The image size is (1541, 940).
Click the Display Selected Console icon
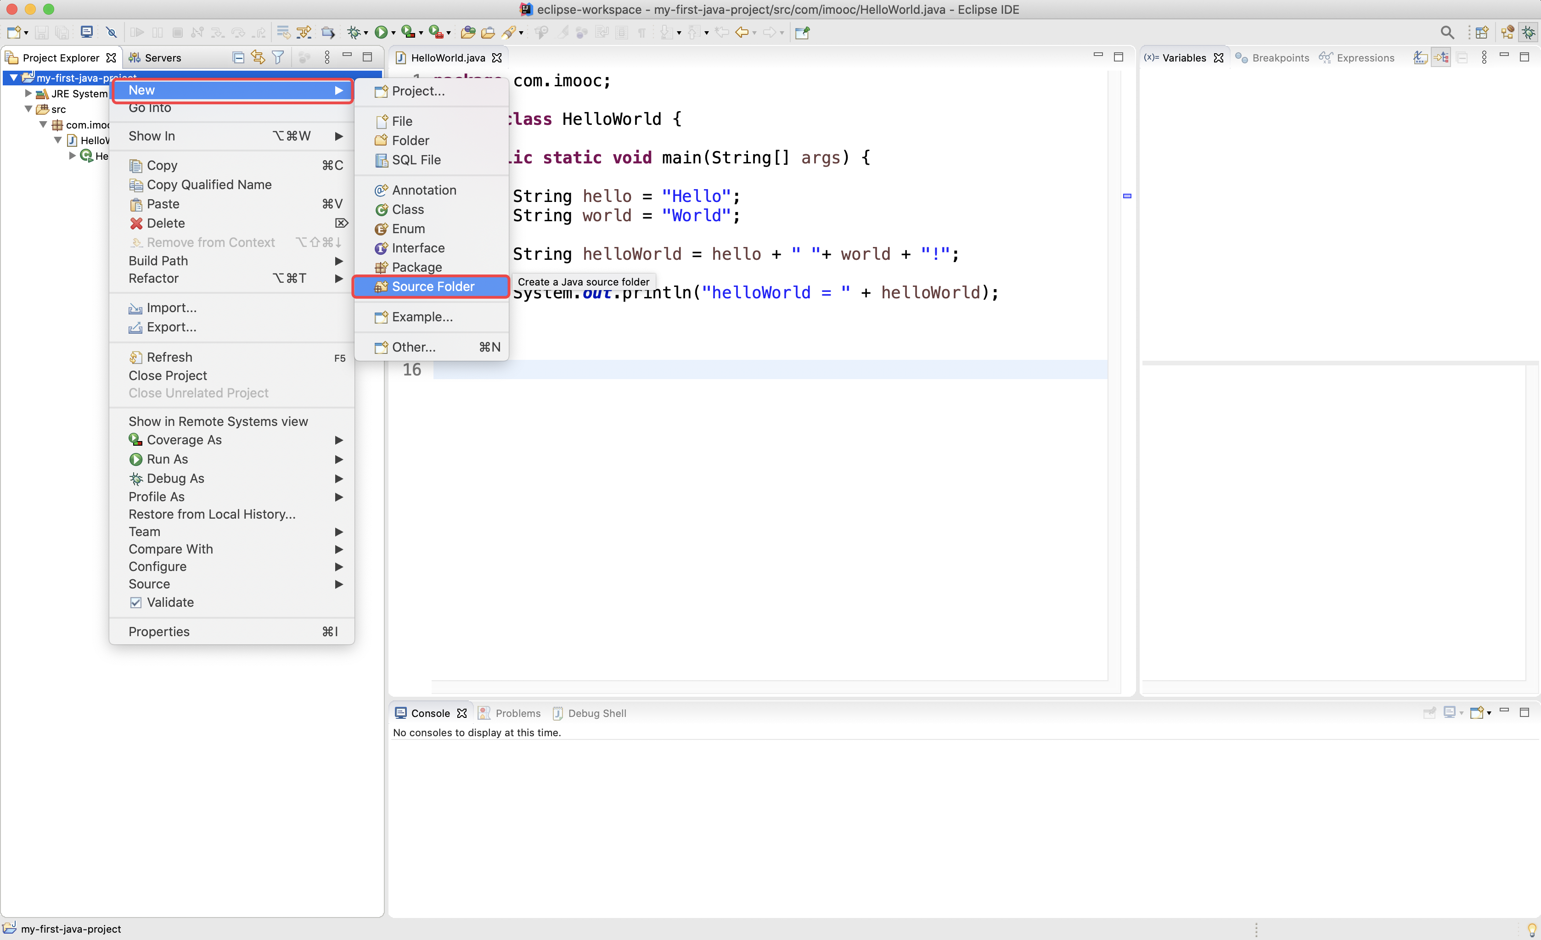(x=1450, y=712)
